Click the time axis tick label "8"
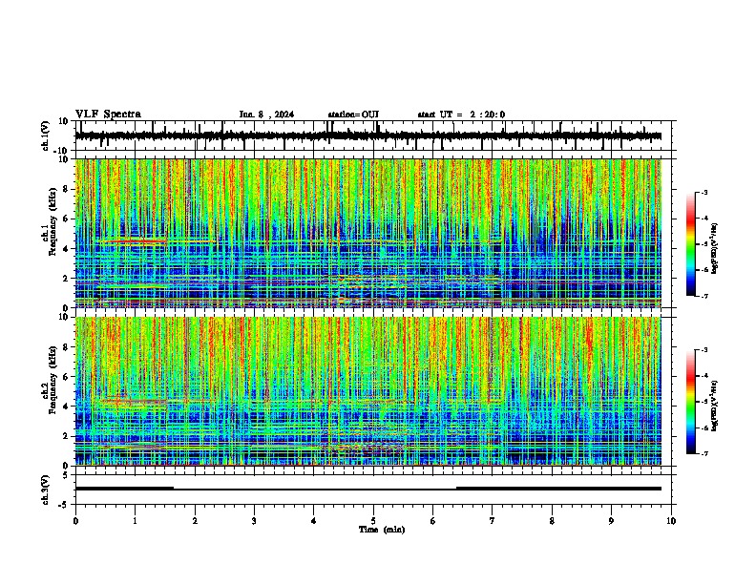The width and height of the screenshot is (756, 584). (552, 521)
